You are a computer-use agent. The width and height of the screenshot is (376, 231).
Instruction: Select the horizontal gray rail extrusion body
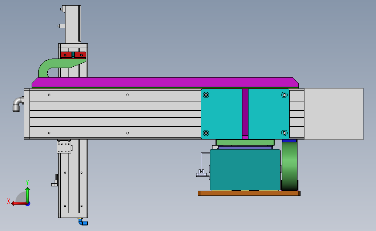tap(115, 114)
